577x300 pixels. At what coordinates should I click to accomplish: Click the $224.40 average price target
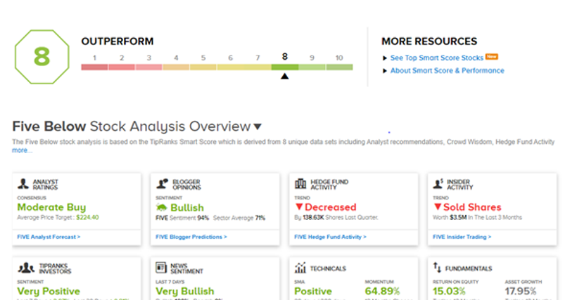[x=87, y=217]
